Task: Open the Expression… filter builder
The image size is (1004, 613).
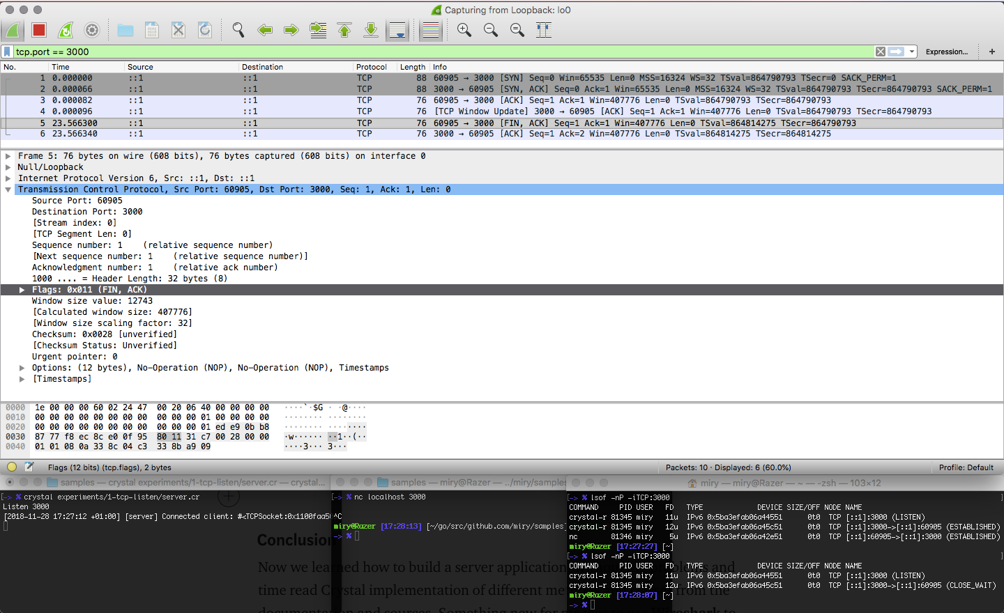Action: click(946, 52)
